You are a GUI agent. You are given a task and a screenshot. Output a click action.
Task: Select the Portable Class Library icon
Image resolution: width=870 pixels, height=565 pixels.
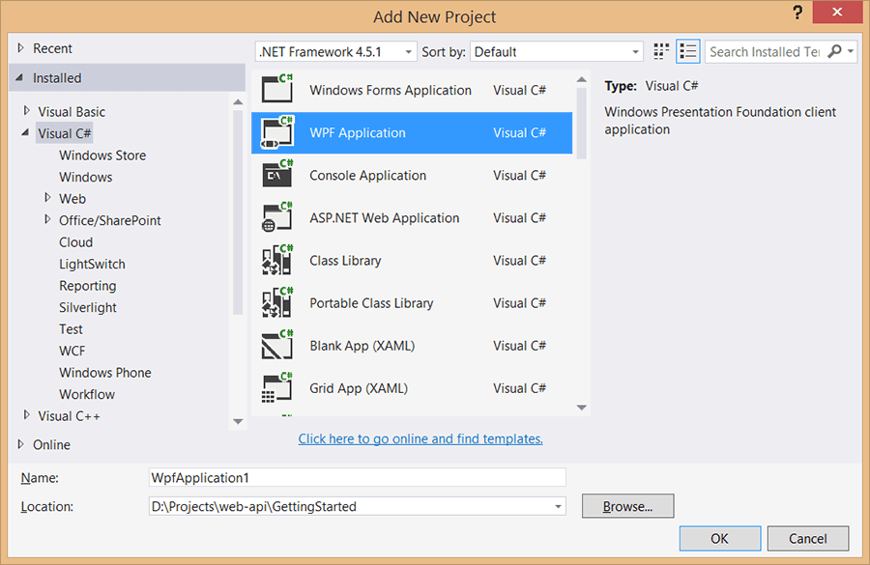pos(276,302)
